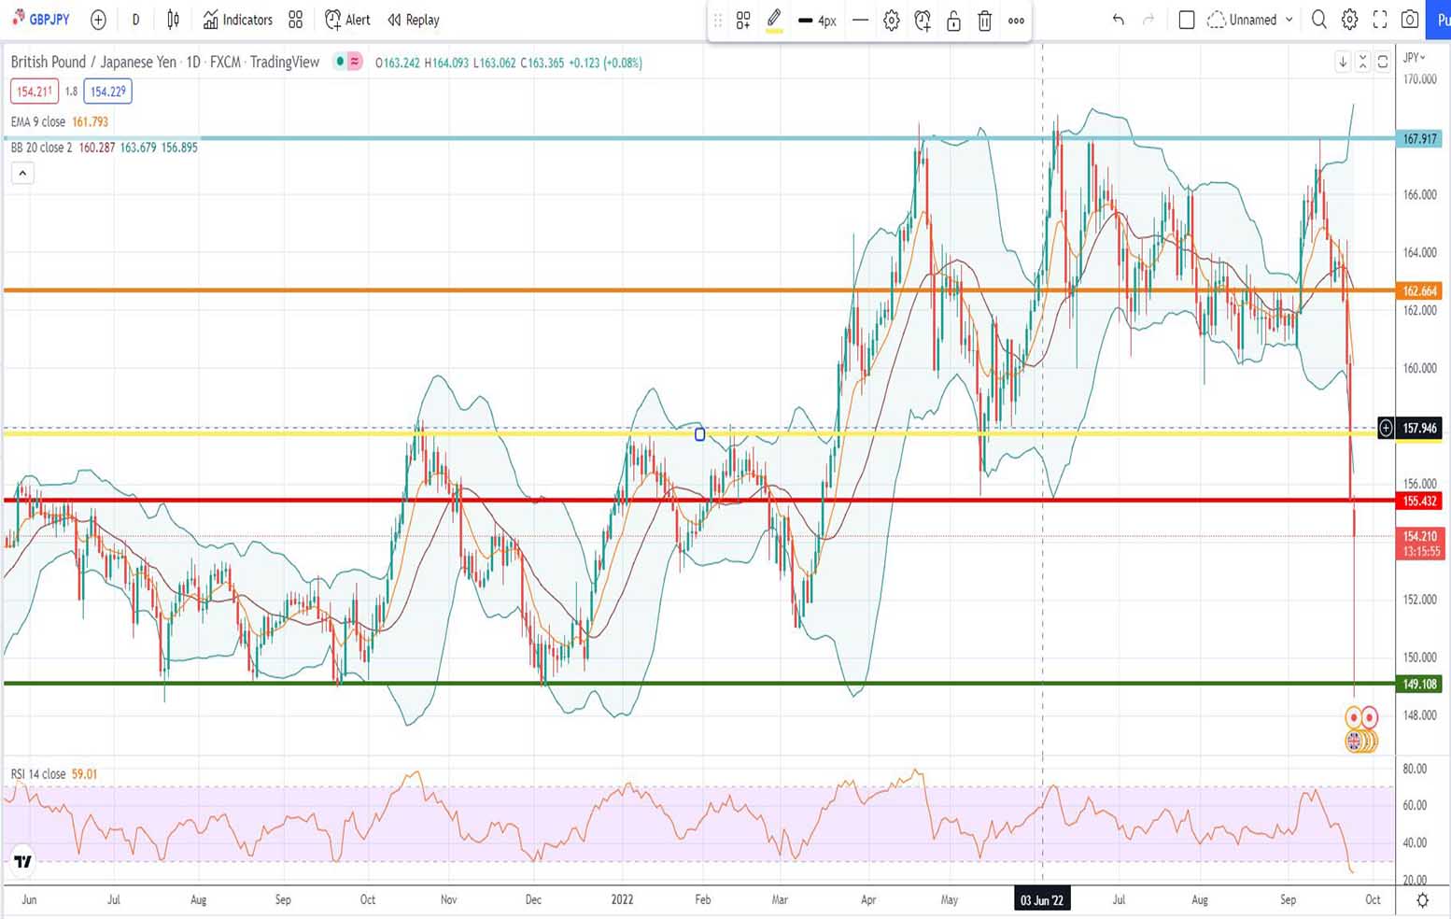Click the Alert button in top toolbar
Screen dimensions: 1451x919
coord(347,20)
